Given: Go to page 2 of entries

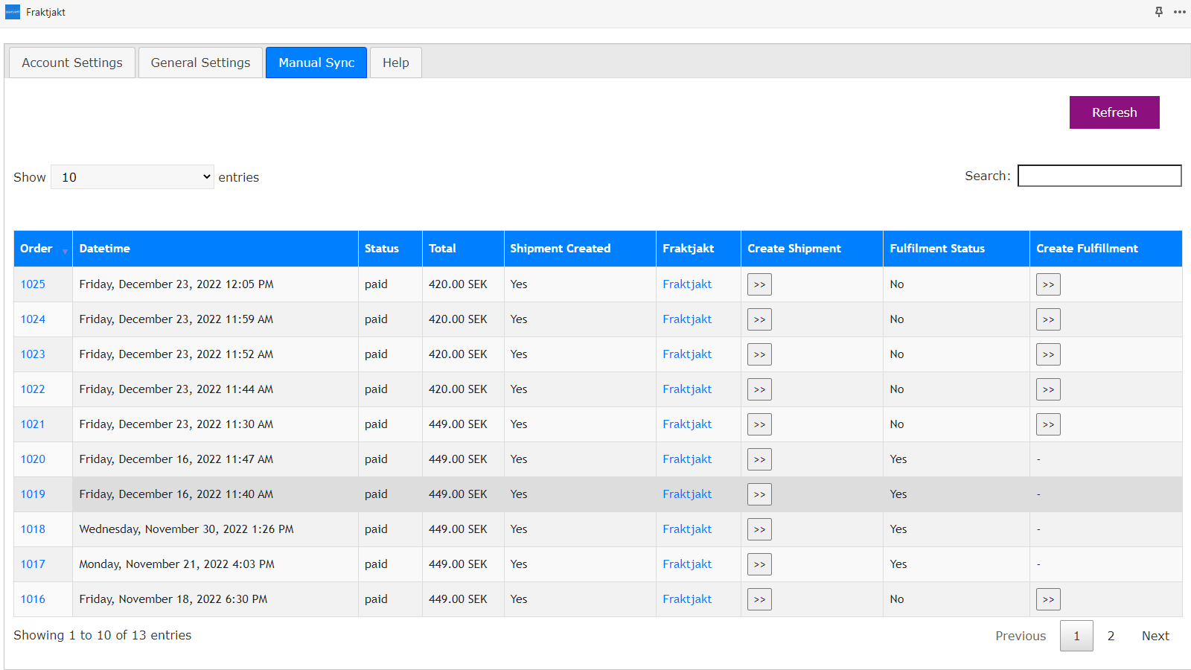Looking at the screenshot, I should 1111,636.
